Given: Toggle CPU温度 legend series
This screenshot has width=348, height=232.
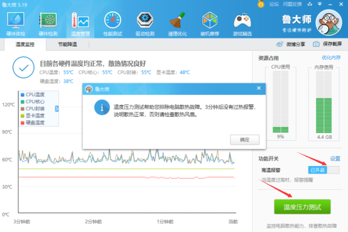Looking at the screenshot, I should 33,95.
